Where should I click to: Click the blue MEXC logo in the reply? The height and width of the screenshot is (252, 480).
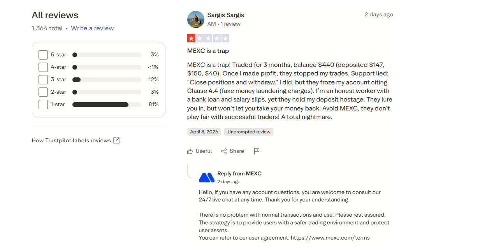point(206,177)
